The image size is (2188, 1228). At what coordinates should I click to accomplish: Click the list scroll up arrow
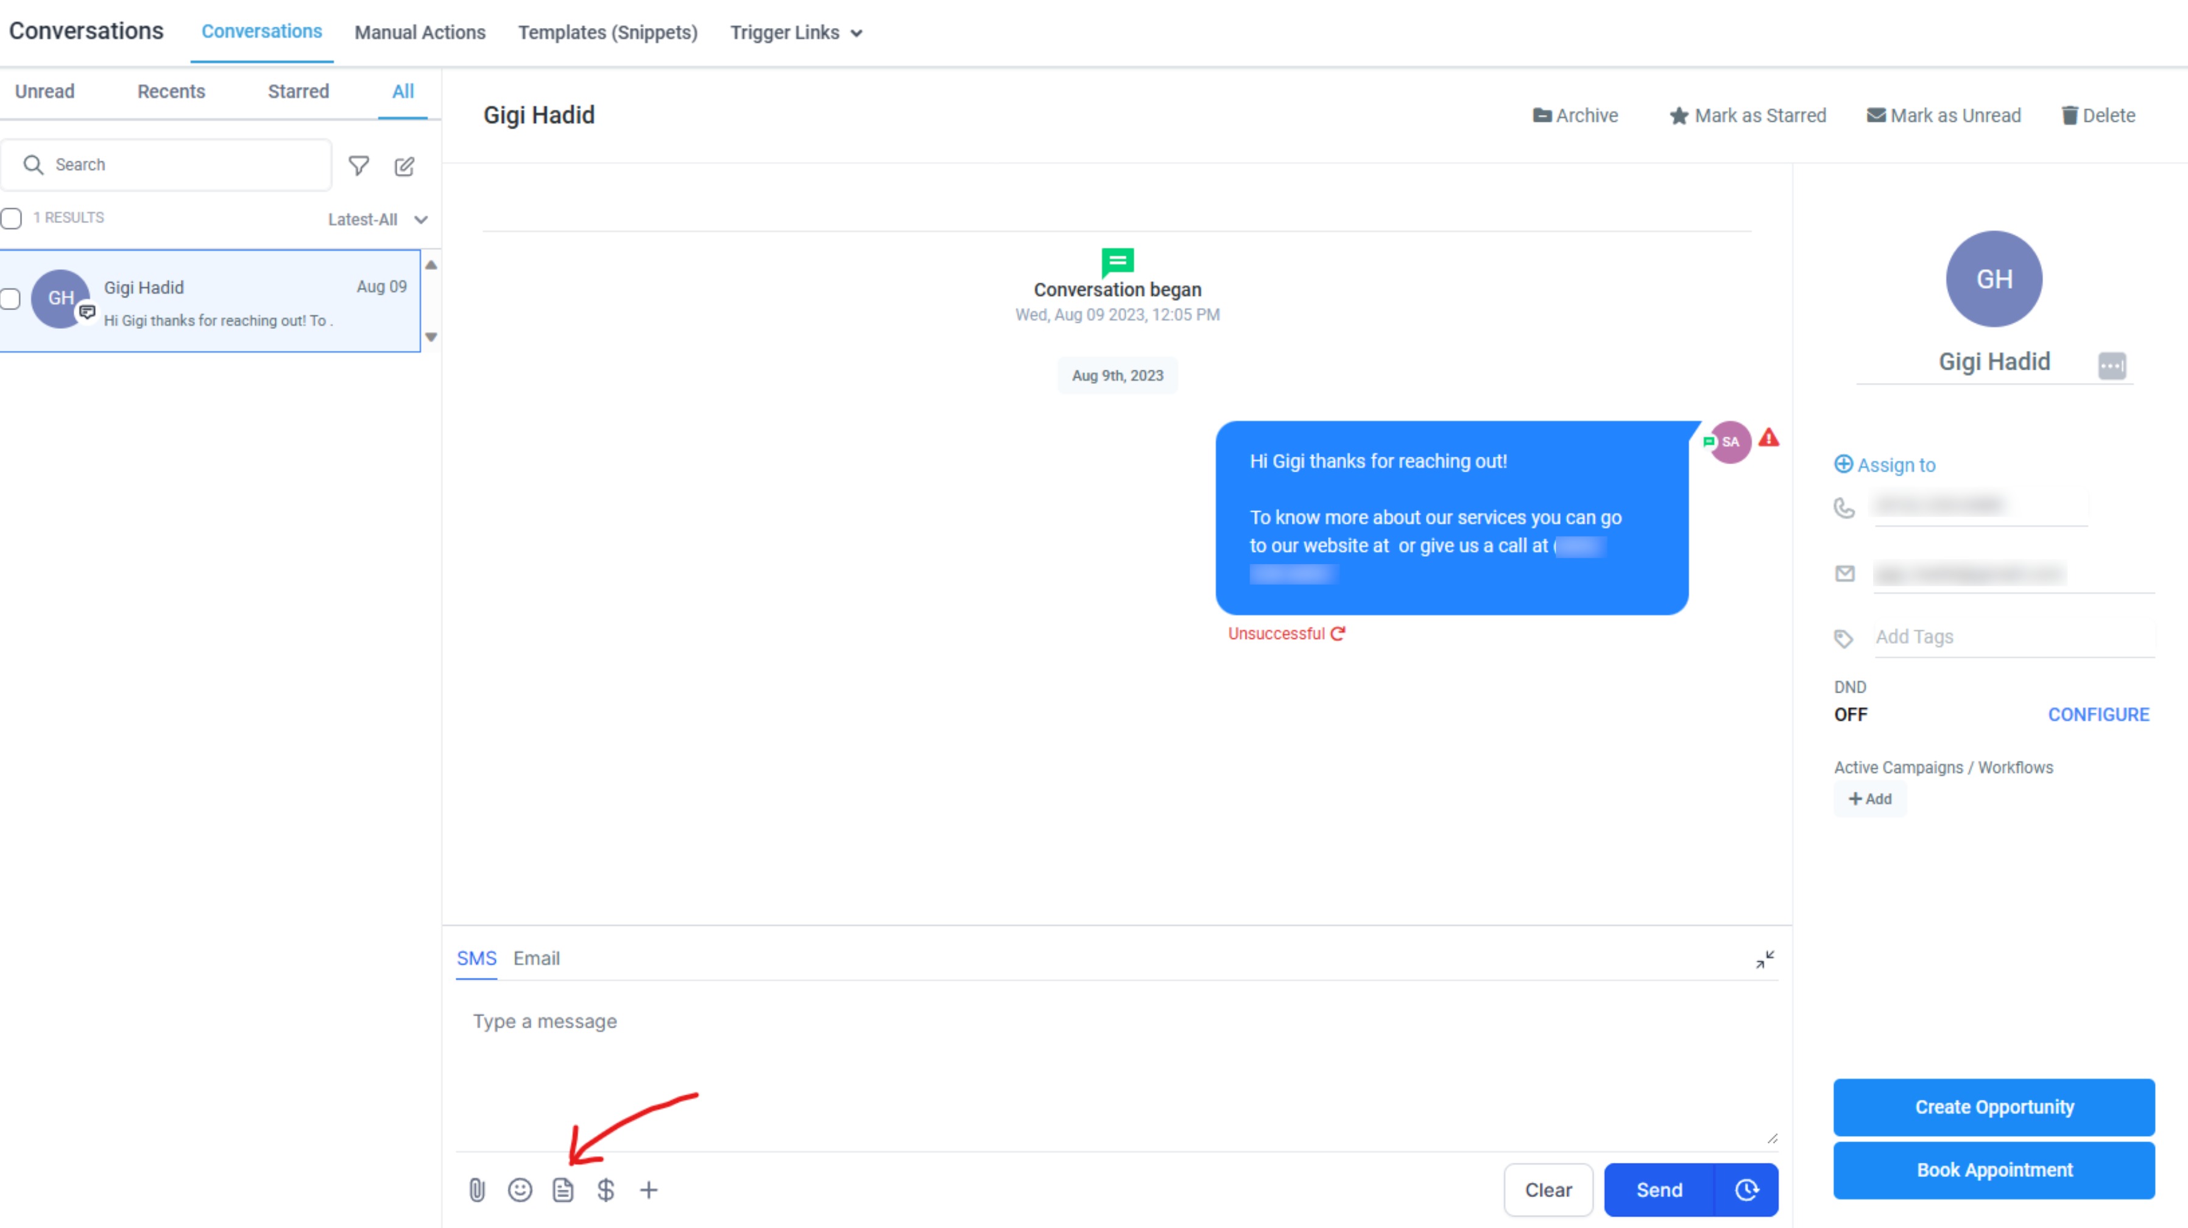point(431,265)
